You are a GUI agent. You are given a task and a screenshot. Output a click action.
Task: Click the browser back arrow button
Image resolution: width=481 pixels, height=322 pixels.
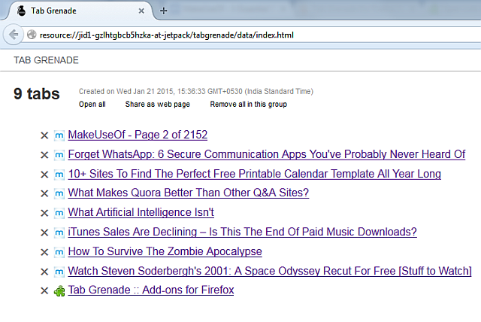[x=14, y=35]
